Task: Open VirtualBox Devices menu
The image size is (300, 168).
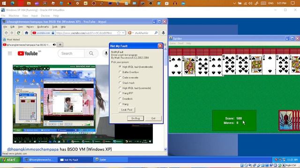Action: (x=45, y=15)
